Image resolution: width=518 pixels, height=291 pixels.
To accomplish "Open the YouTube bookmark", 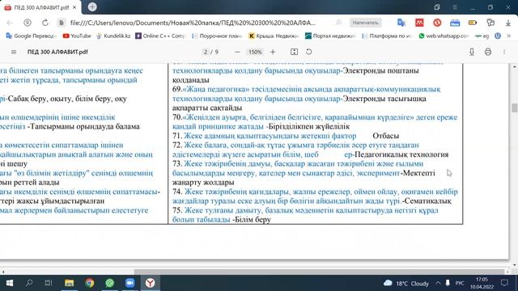I will pos(77,36).
